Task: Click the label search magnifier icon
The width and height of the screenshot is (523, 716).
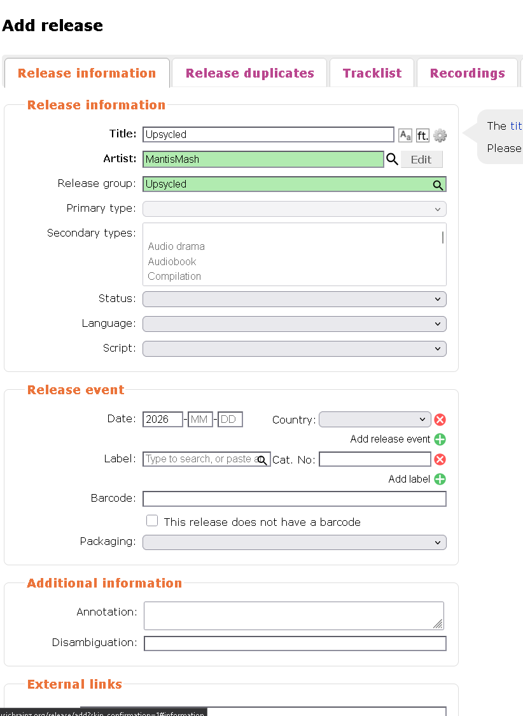Action: pyautogui.click(x=261, y=460)
